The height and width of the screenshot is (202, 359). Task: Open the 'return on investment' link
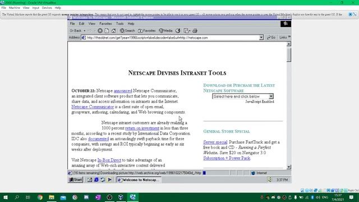142,128
